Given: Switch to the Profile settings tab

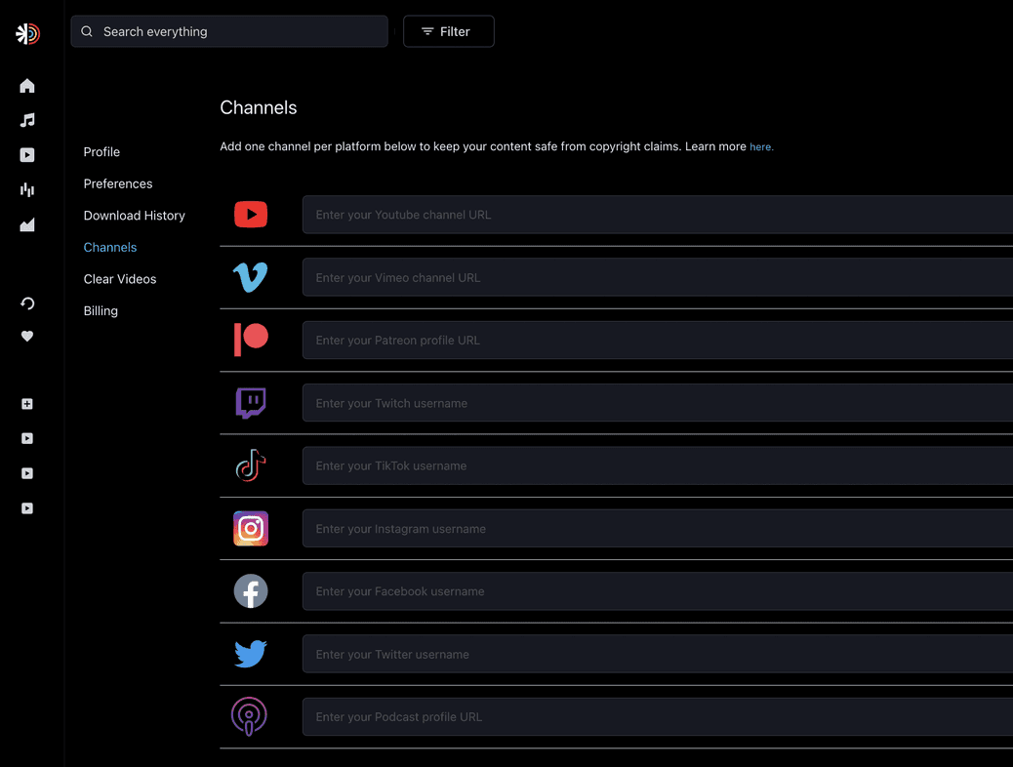Looking at the screenshot, I should click(101, 152).
